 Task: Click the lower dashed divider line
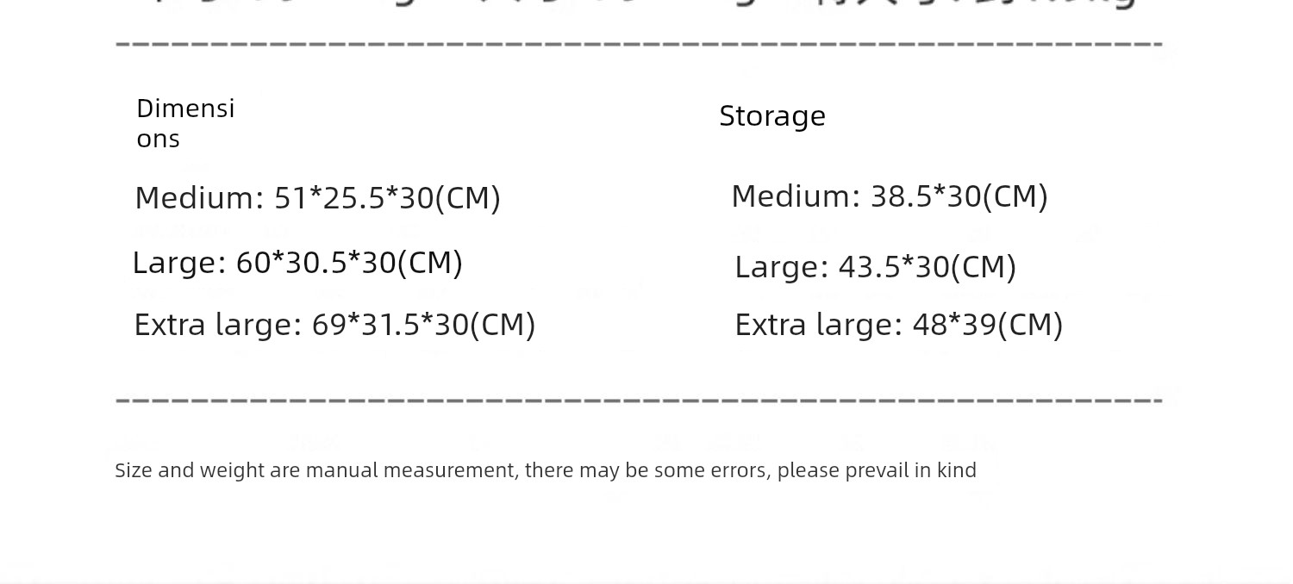coord(639,400)
